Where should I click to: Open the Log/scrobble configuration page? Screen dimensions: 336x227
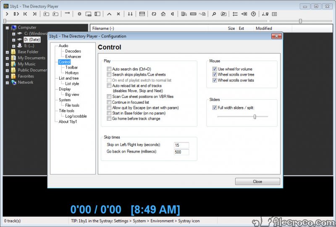(76, 116)
